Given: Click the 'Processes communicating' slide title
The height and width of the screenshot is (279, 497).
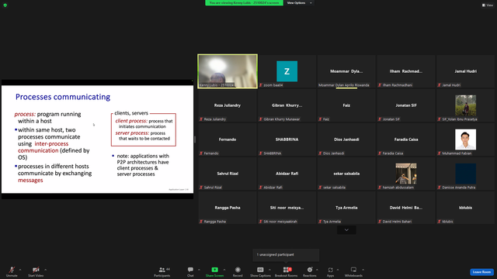Looking at the screenshot, I should click(x=63, y=97).
